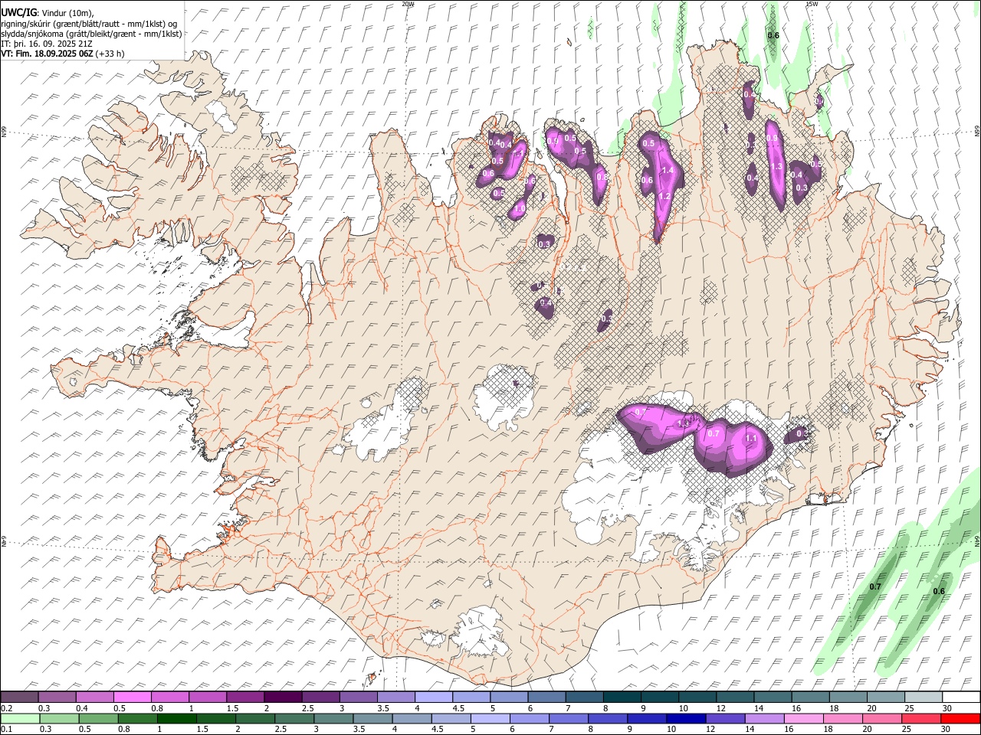Pick the purple swatch at 12, lower scale
Image resolution: width=981 pixels, height=735 pixels.
725,718
